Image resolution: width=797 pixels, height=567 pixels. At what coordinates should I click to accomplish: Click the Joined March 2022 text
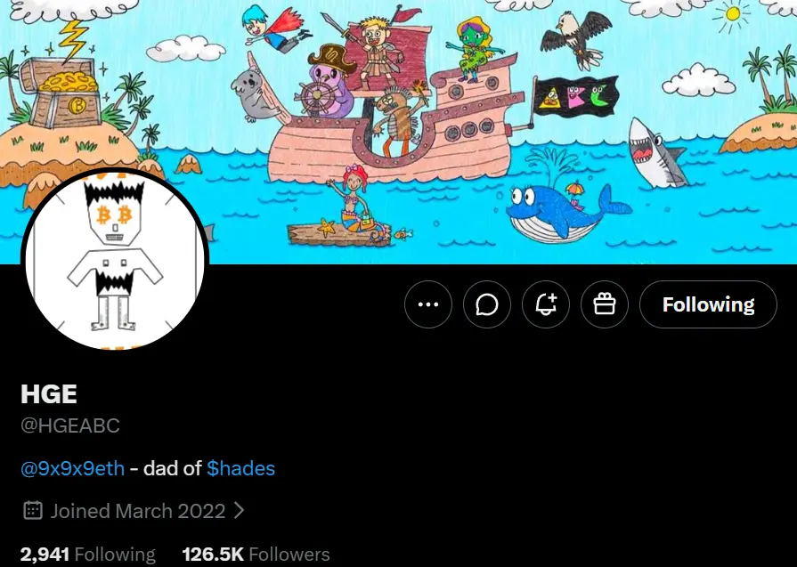[x=138, y=511]
